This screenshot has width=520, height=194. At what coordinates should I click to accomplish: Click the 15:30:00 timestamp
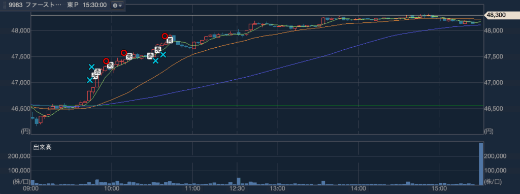(x=95, y=6)
